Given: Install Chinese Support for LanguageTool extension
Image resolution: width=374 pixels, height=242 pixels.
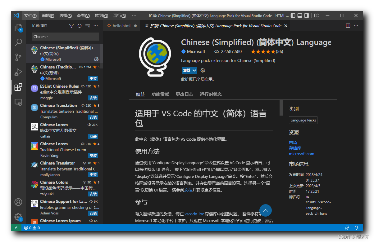Looking at the screenshot, I should pyautogui.click(x=93, y=213).
